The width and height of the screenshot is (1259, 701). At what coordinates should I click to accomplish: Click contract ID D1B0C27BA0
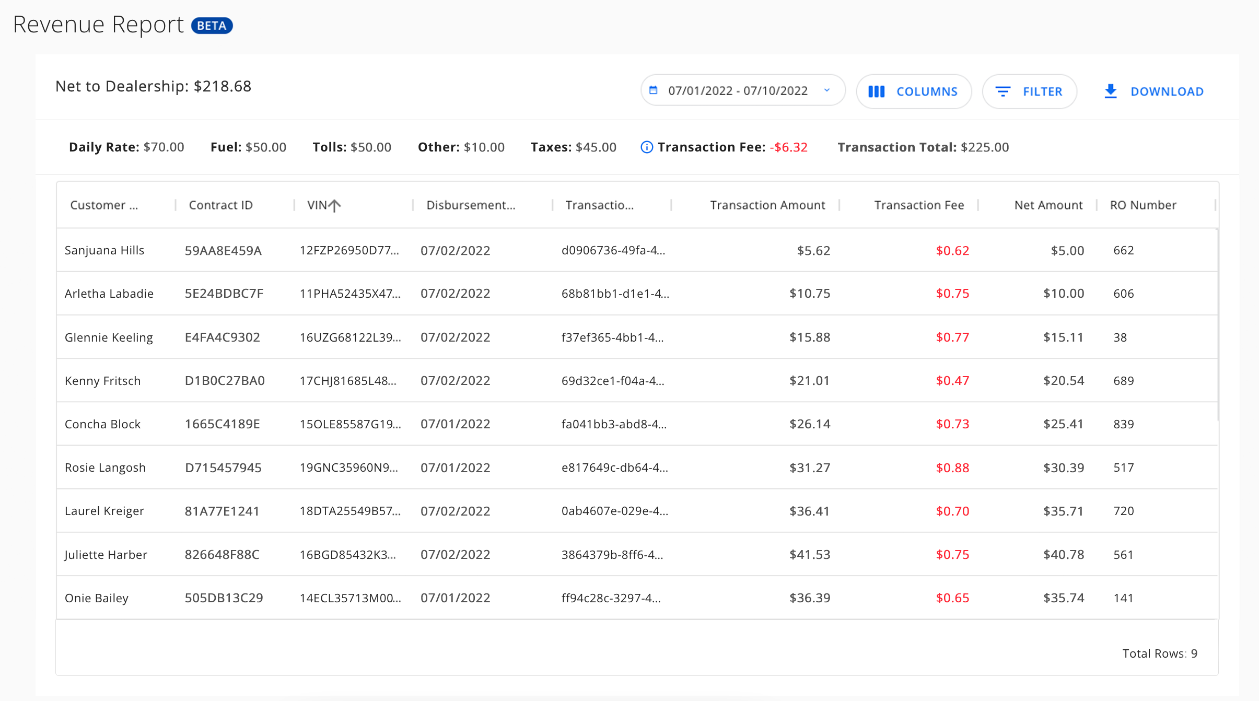pos(225,381)
